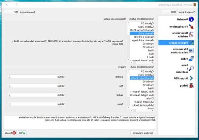Select Mobipocket Books input profile
The image size is (199, 140).
(x=142, y=105)
